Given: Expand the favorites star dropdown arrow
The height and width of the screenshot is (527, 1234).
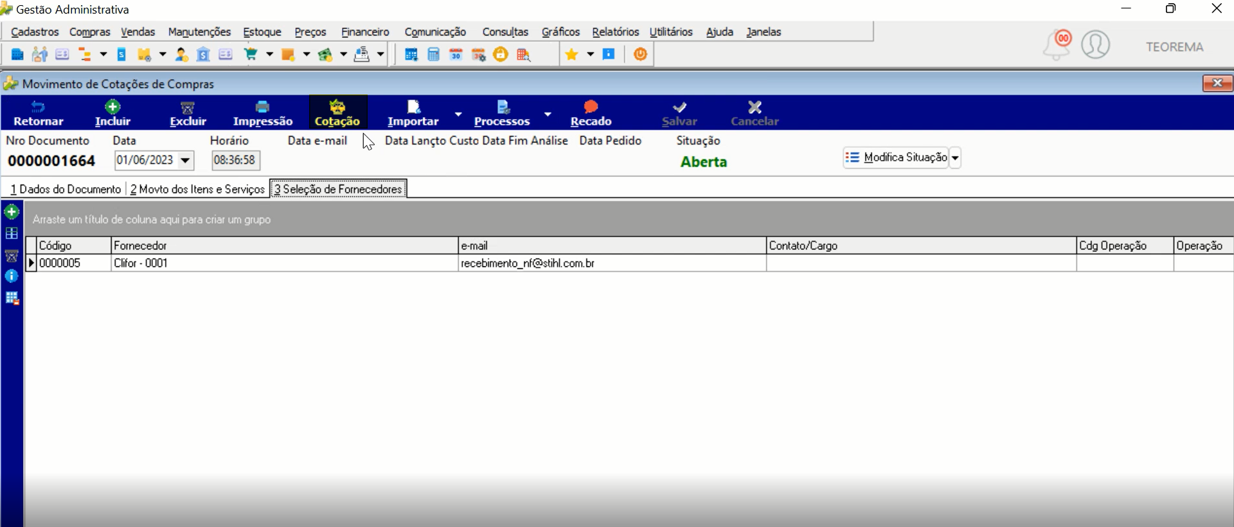Looking at the screenshot, I should point(590,55).
